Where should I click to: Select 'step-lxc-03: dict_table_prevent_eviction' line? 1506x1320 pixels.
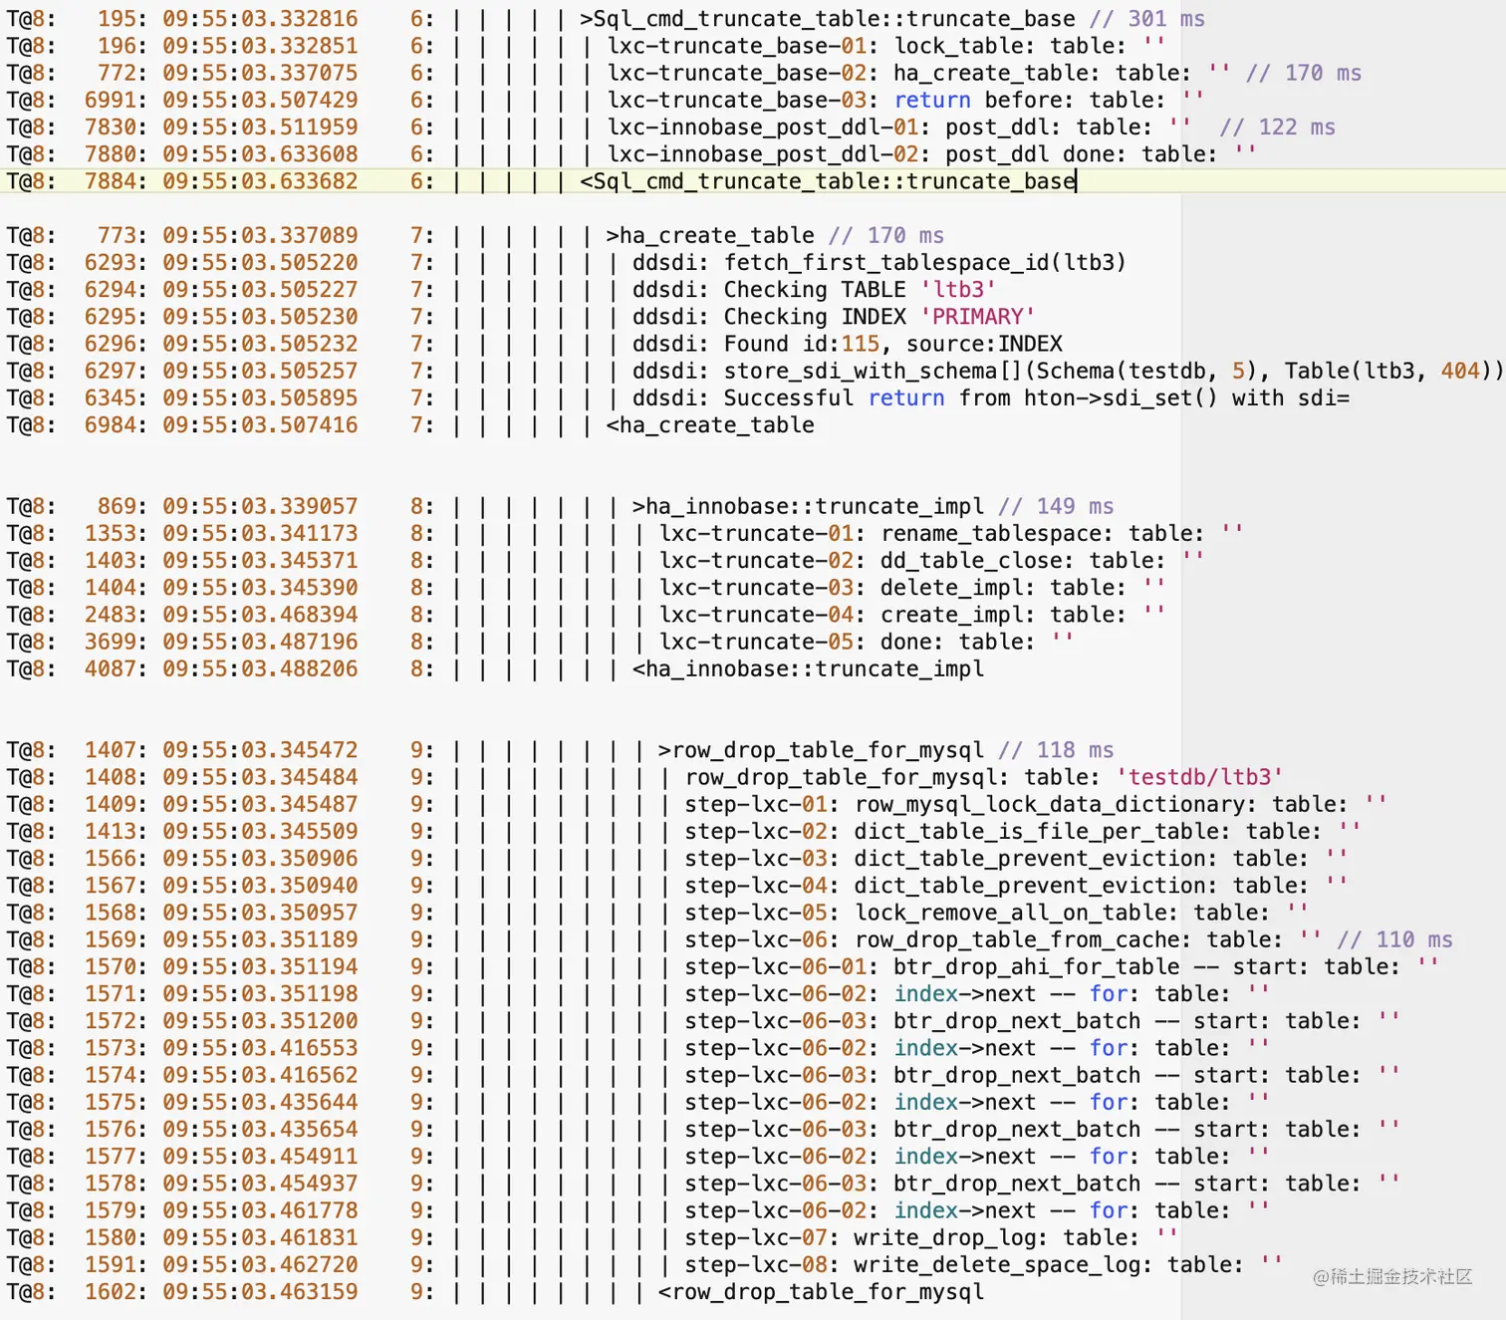(x=677, y=858)
